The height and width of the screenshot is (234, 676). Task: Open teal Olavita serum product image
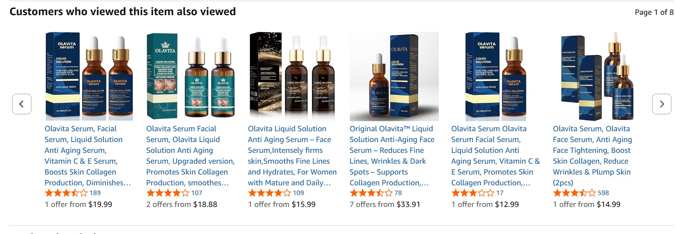click(191, 76)
